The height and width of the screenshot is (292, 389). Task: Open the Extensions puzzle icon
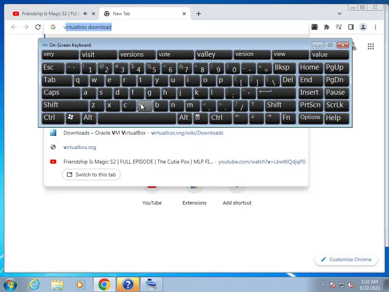coord(326,27)
